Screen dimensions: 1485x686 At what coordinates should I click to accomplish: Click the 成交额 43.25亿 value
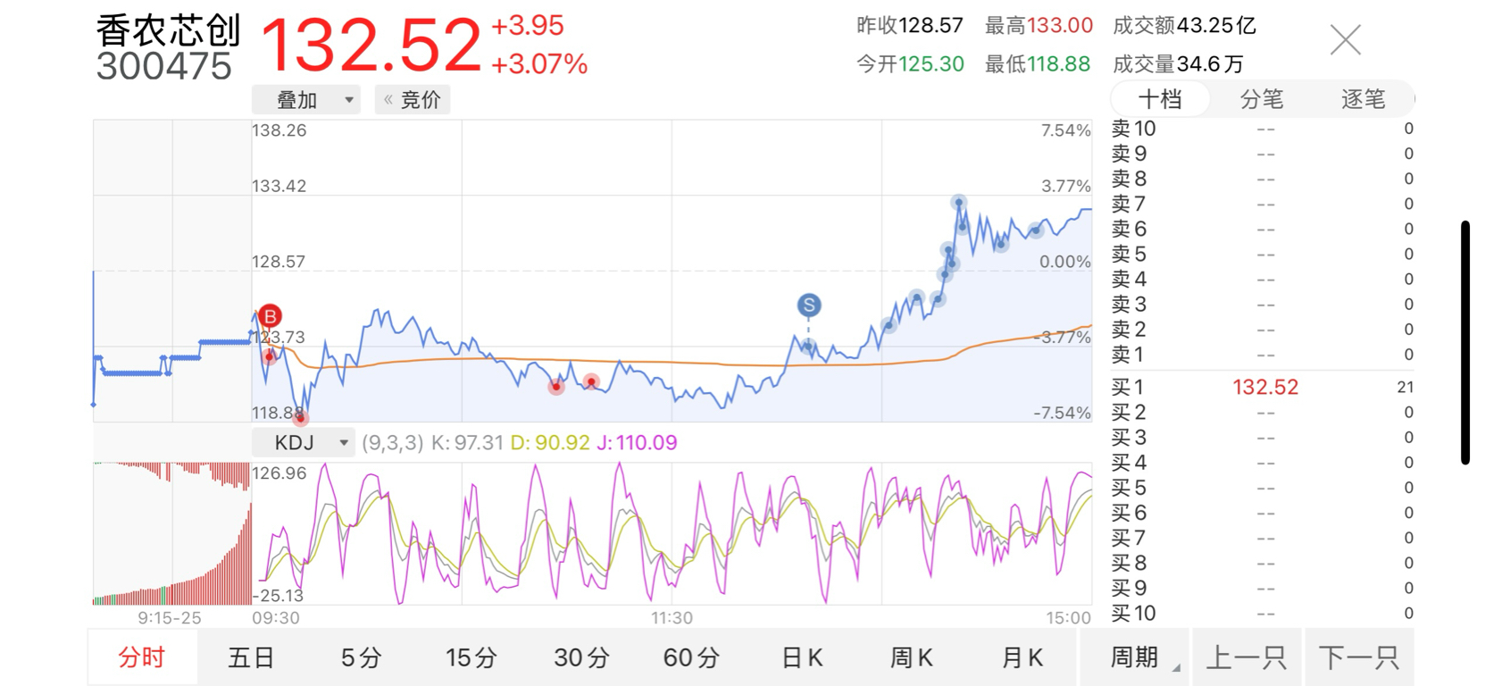1216,26
